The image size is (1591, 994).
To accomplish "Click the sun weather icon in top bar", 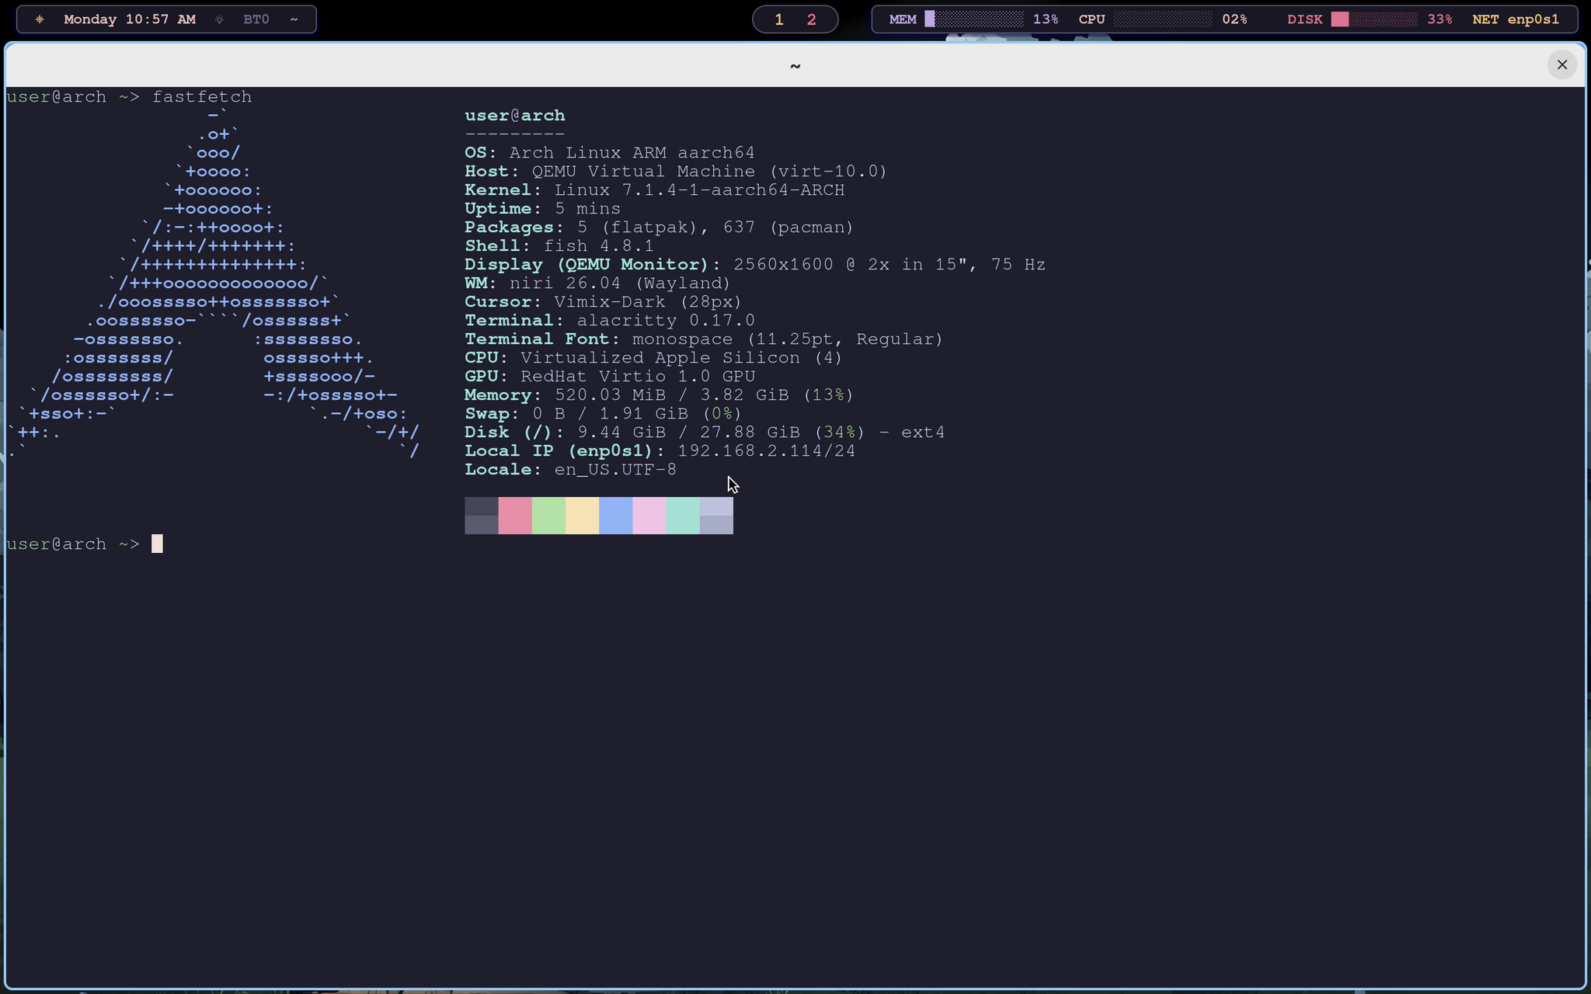I will [40, 19].
